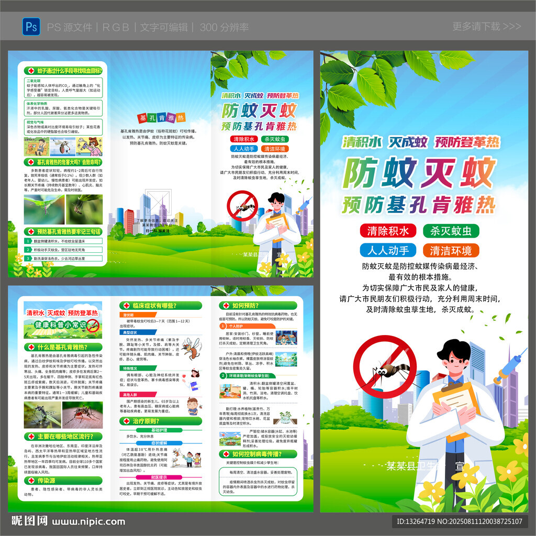Screen dimensions: 536x536
Task: Click the sick child illustration beside 高危人群 text
Action: coord(194,406)
